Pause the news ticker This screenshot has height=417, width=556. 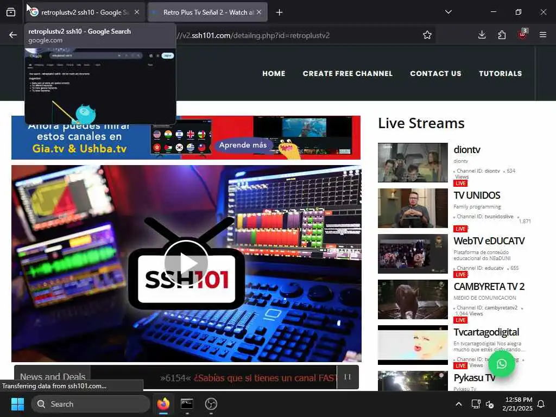(x=347, y=377)
